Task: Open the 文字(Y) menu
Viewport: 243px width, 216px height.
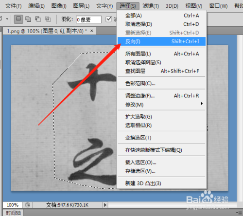Action: tap(104, 6)
